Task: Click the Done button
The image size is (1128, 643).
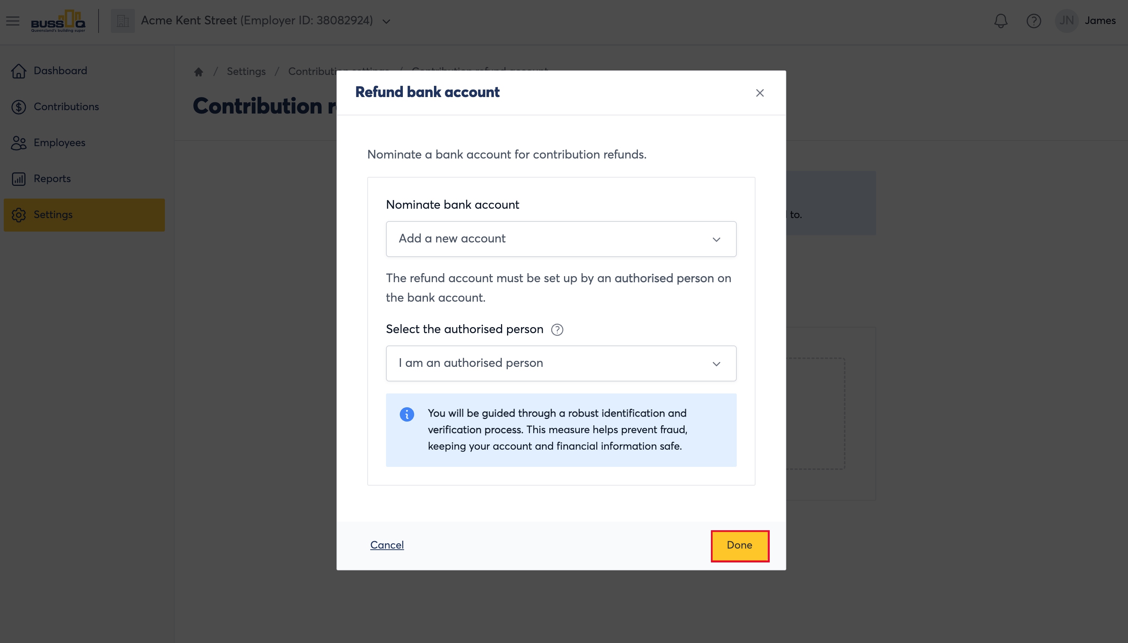Action: coord(740,546)
